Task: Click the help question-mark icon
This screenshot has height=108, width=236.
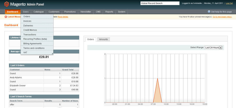Action: click(209, 12)
